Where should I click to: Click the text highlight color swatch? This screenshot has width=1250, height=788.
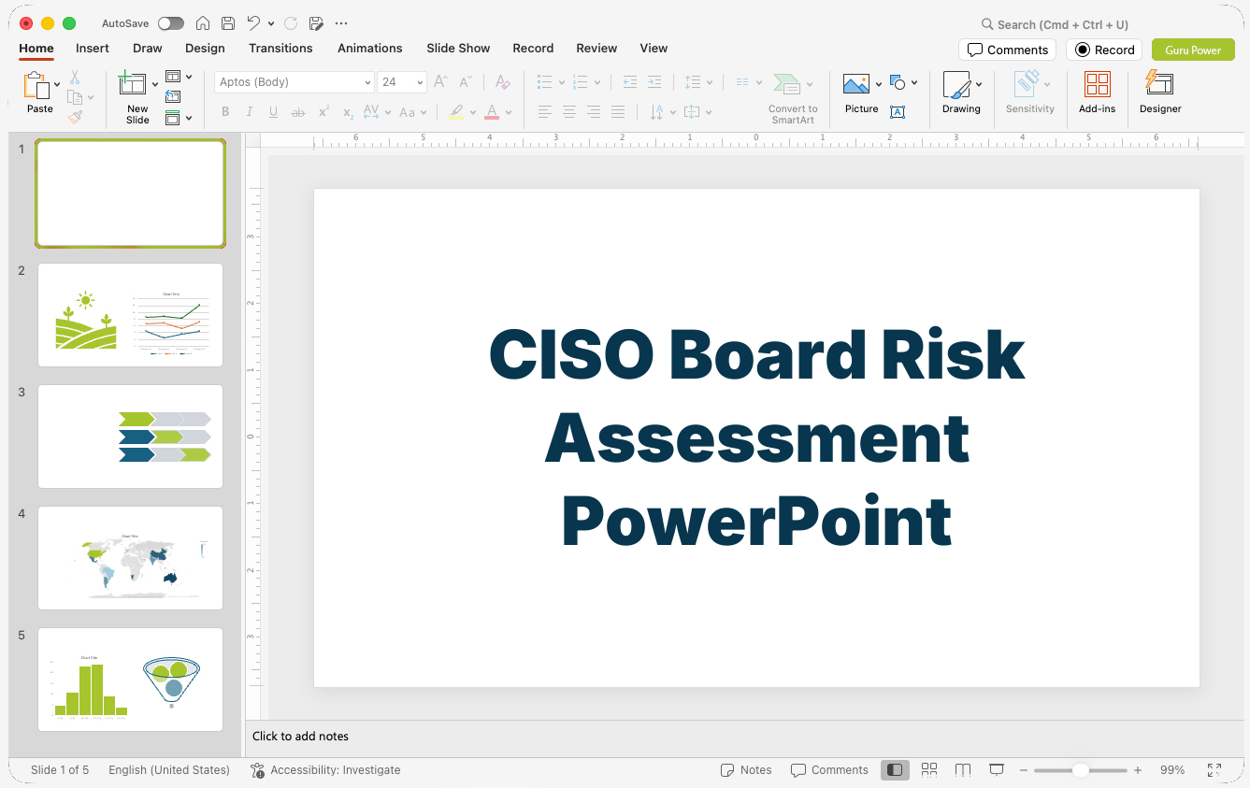point(455,112)
